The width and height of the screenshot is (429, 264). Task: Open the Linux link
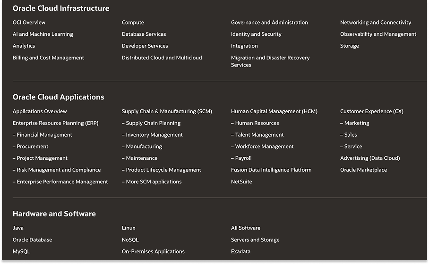pyautogui.click(x=129, y=228)
